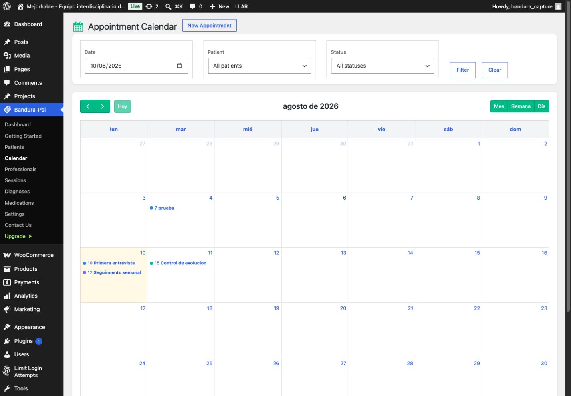The width and height of the screenshot is (571, 396).
Task: Click the New Appointment button
Action: 209,25
